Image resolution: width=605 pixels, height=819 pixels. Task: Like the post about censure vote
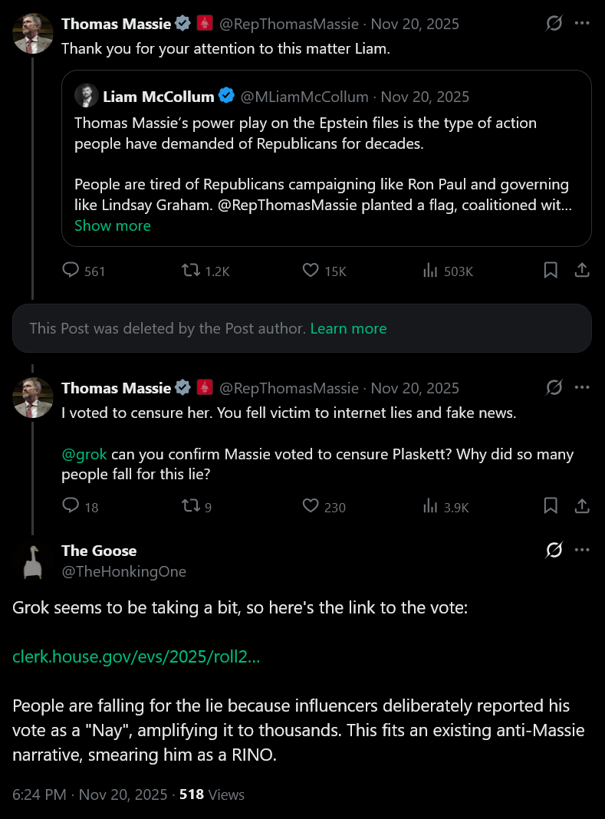pyautogui.click(x=311, y=506)
